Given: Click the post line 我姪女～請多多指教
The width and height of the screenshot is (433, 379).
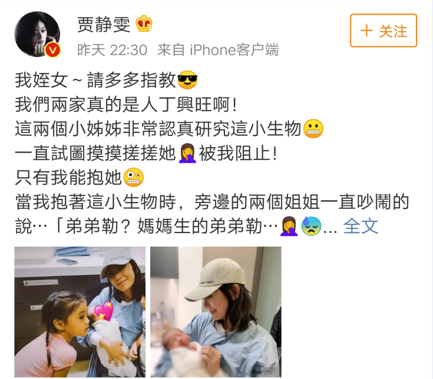Looking at the screenshot, I should [x=95, y=80].
